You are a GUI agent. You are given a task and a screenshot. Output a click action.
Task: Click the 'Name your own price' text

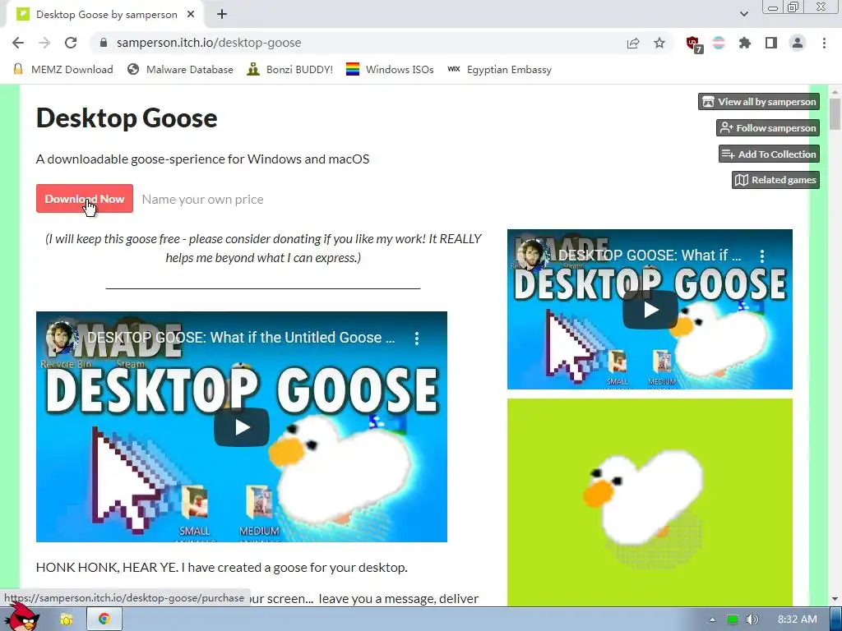point(202,200)
